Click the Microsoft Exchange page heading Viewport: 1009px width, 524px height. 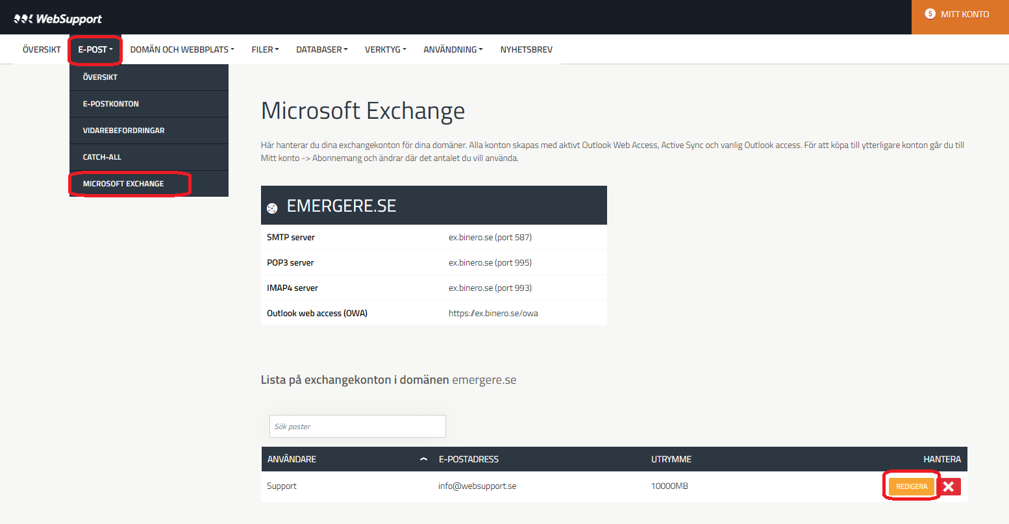click(x=363, y=111)
